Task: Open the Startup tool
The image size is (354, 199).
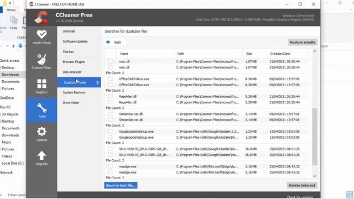Action: pos(68,51)
